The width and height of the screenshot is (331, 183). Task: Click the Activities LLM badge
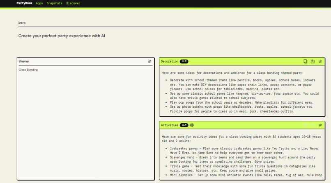(x=184, y=125)
